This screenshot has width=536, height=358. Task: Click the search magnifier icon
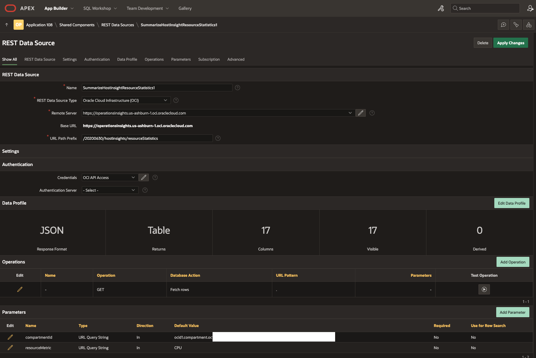tap(455, 8)
